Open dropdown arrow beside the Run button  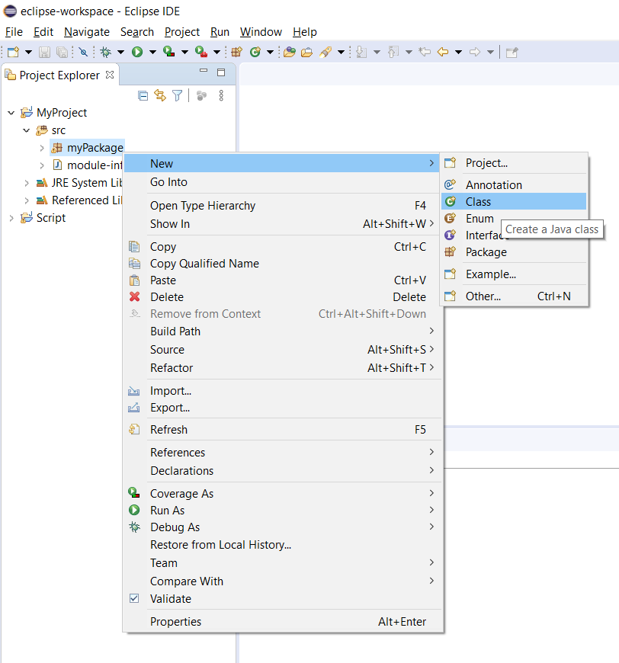(152, 52)
